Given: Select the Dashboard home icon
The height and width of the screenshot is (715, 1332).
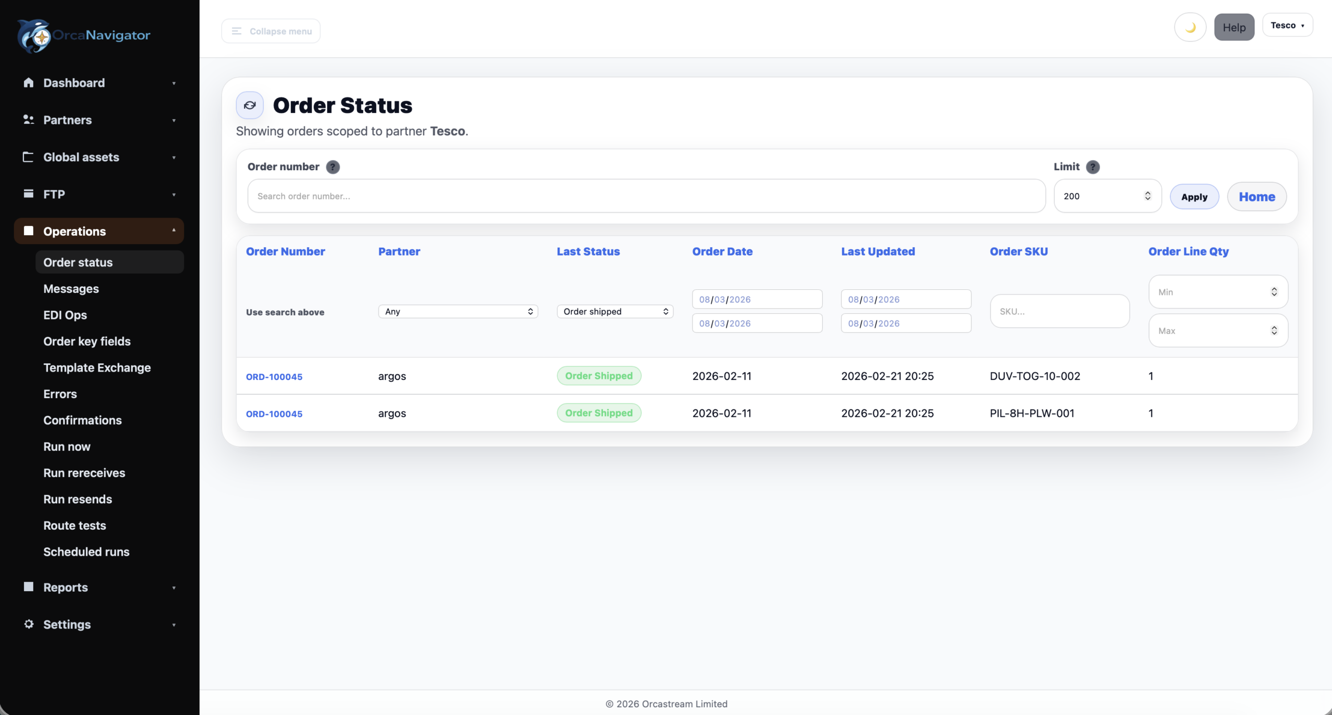Looking at the screenshot, I should point(29,82).
